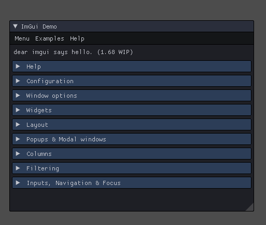The height and width of the screenshot is (225, 266).
Task: Open the Help menu in the menu bar
Action: (77, 38)
